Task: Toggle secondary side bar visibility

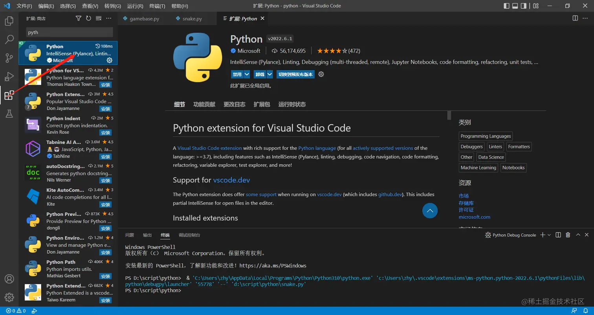Action: tap(524, 6)
